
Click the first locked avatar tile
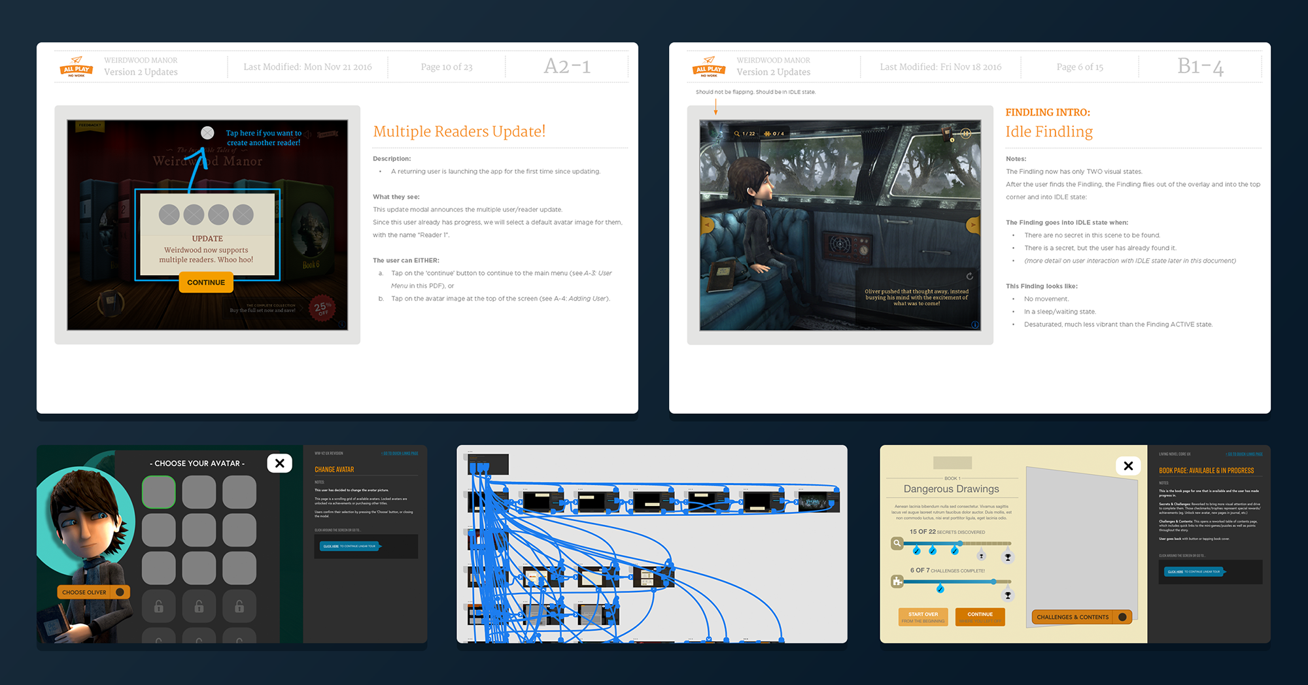point(158,606)
